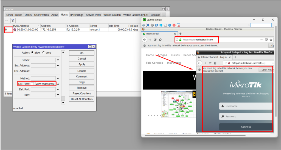
Task: Click the filter funnel icon in Hotspot toolbar
Action: [x=13, y=20]
